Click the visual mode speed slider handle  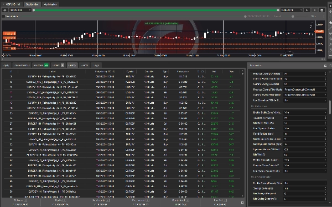[x=293, y=16]
